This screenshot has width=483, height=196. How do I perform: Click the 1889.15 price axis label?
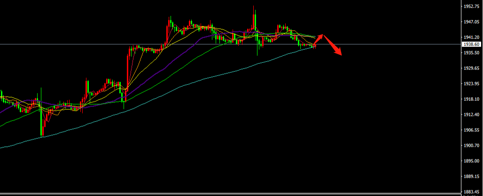tap(472, 176)
